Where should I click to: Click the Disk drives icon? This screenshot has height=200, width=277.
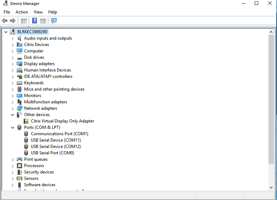(x=20, y=58)
